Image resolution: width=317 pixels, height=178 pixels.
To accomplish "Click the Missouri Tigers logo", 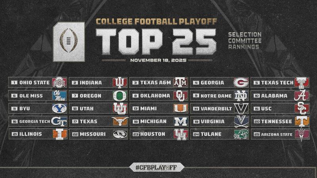I will click(x=119, y=134).
